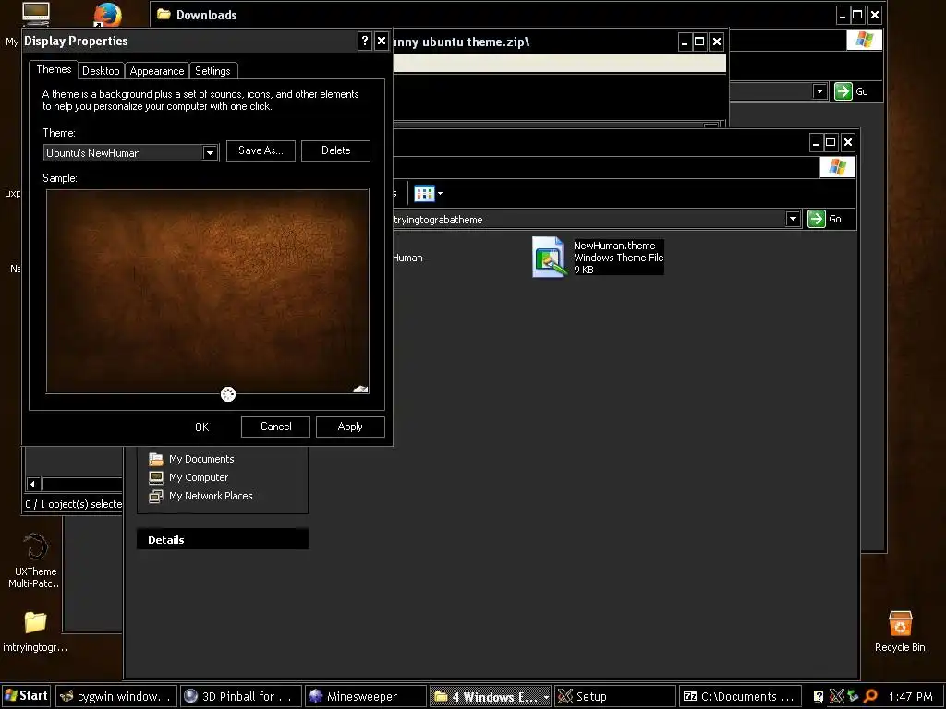Click the crossed-tools icon in system tray
The height and width of the screenshot is (709, 946).
(836, 696)
